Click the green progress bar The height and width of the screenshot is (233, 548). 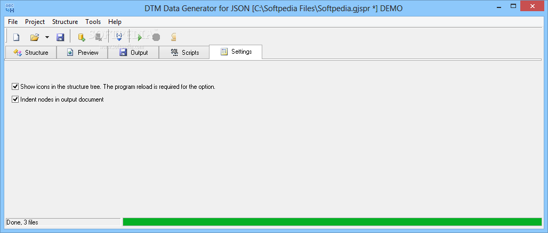pyautogui.click(x=332, y=222)
